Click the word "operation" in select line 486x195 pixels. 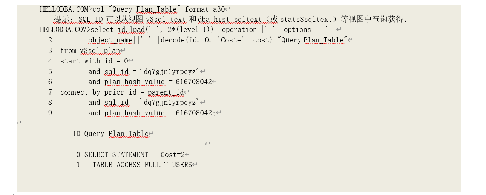pos(239,30)
